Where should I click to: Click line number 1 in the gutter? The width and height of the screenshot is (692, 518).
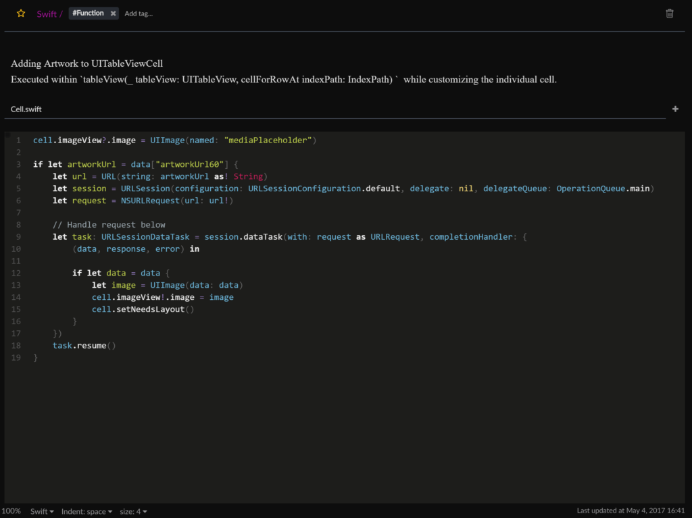18,140
